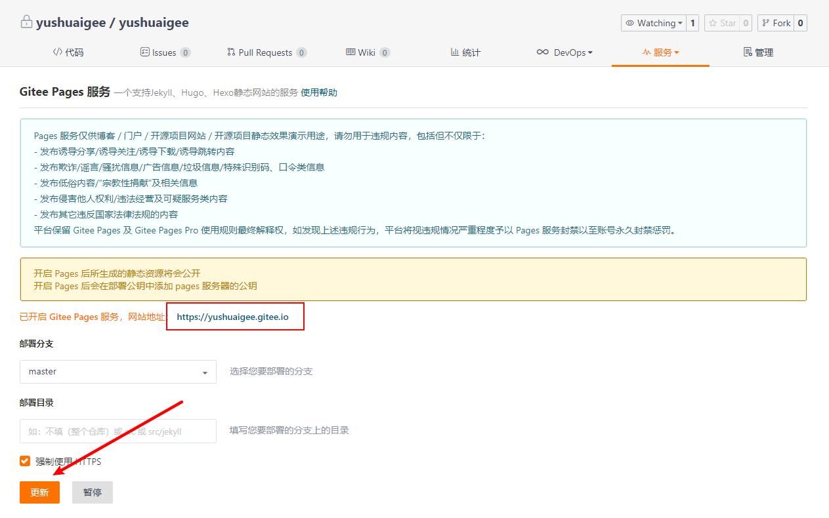Click the 部署分支 label
The image size is (829, 518).
click(37, 344)
